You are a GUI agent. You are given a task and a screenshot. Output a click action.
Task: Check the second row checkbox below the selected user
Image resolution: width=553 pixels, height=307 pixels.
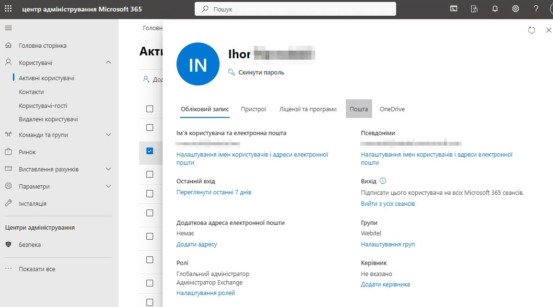(150, 194)
